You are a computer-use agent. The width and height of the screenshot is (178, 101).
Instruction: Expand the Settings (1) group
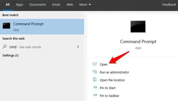10,55
